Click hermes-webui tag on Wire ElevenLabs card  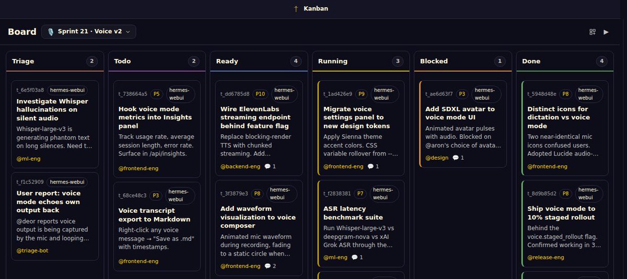pos(285,94)
